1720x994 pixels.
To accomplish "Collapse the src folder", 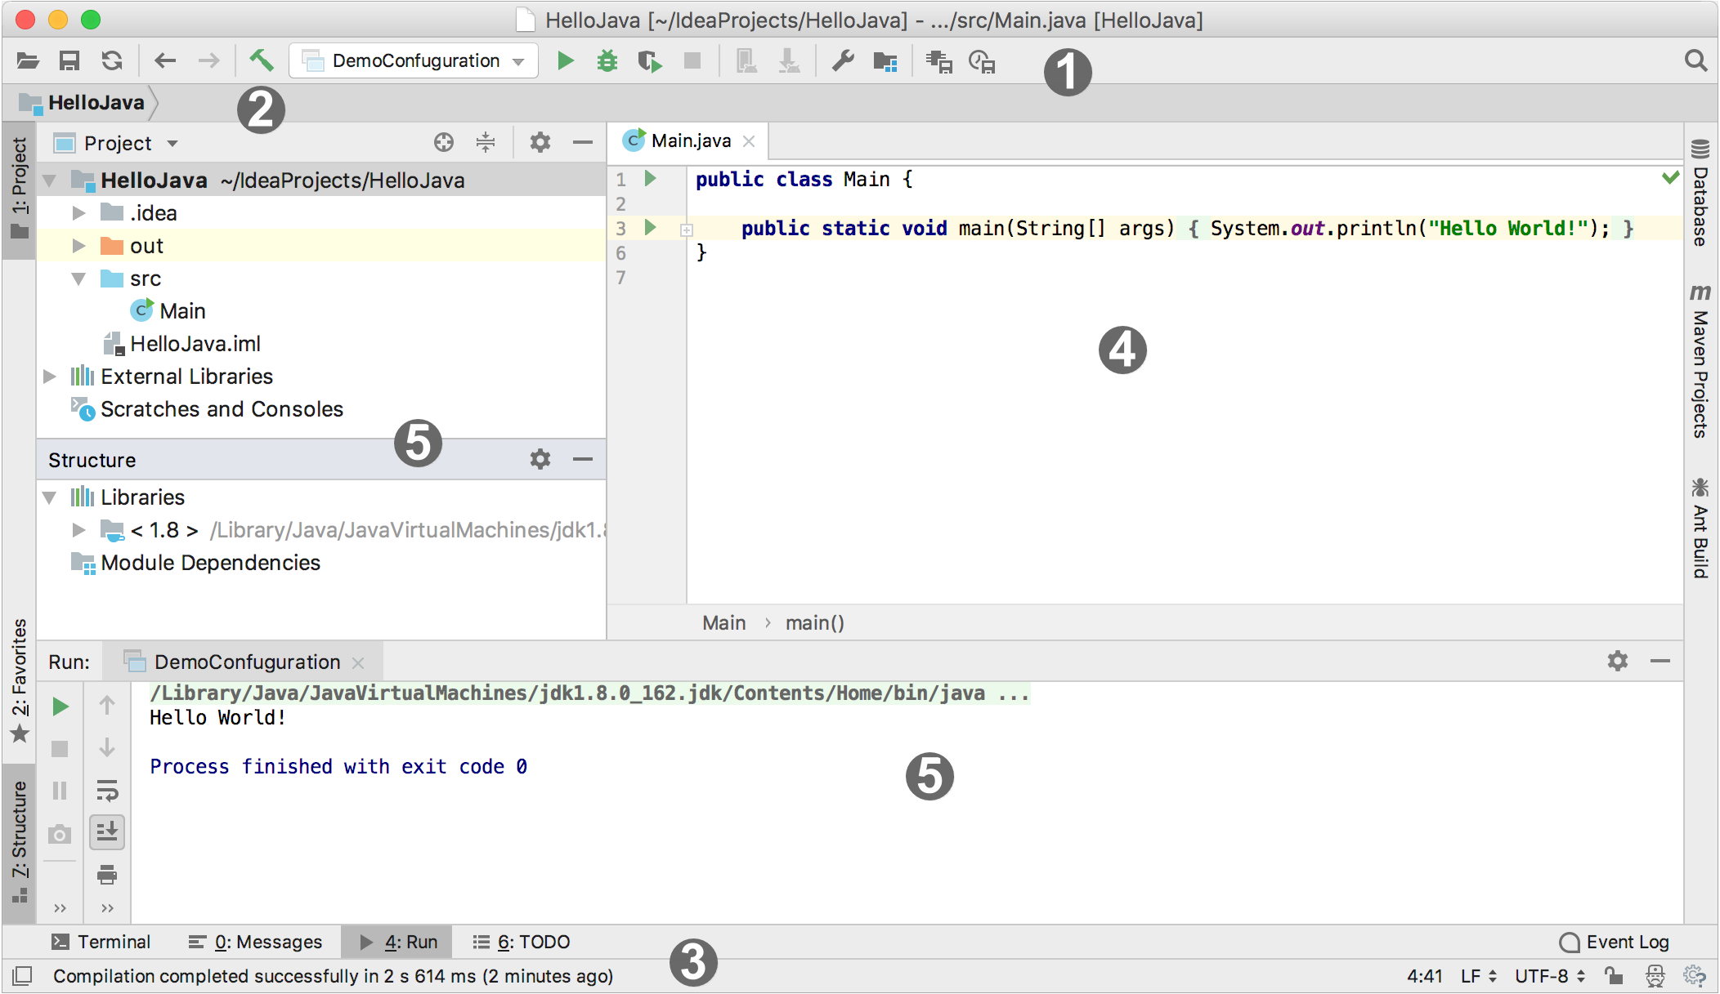I will 78,279.
